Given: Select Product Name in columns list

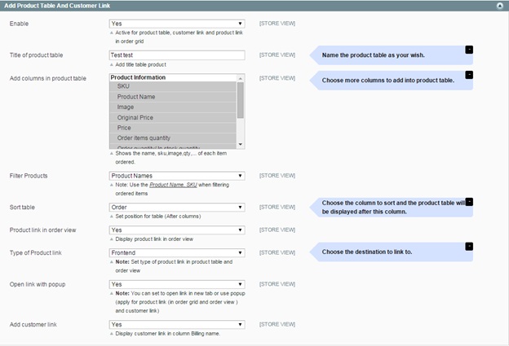Looking at the screenshot, I should tap(173, 97).
